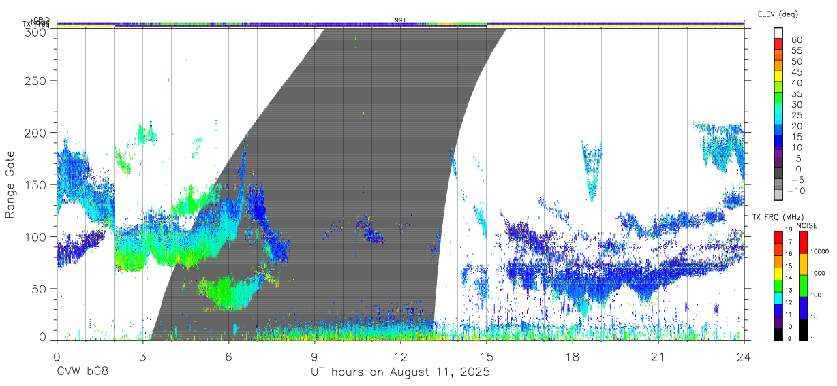Click the '13' label on TX FRQ scale
Image resolution: width=837 pixels, height=386 pixels.
pyautogui.click(x=790, y=290)
